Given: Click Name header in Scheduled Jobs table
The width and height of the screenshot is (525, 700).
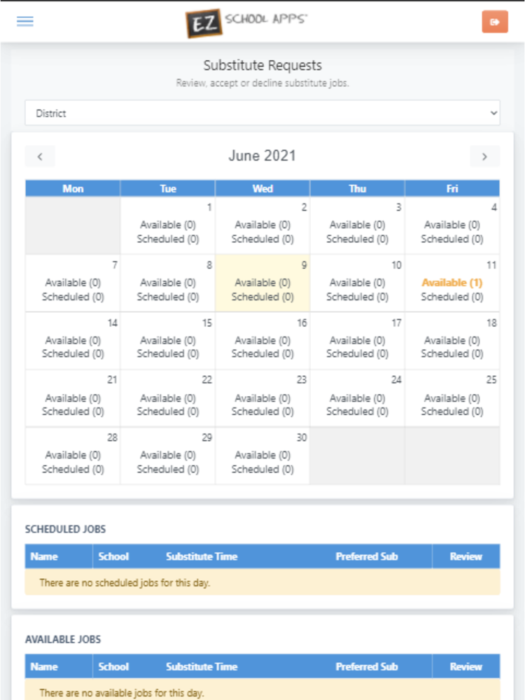Looking at the screenshot, I should pos(44,556).
